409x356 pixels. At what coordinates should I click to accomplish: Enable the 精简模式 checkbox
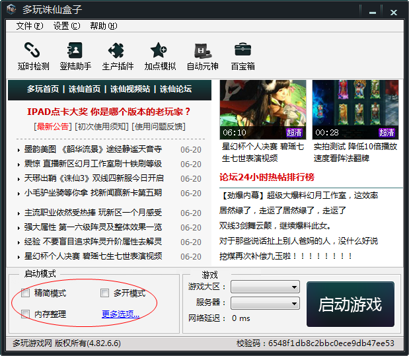click(26, 293)
